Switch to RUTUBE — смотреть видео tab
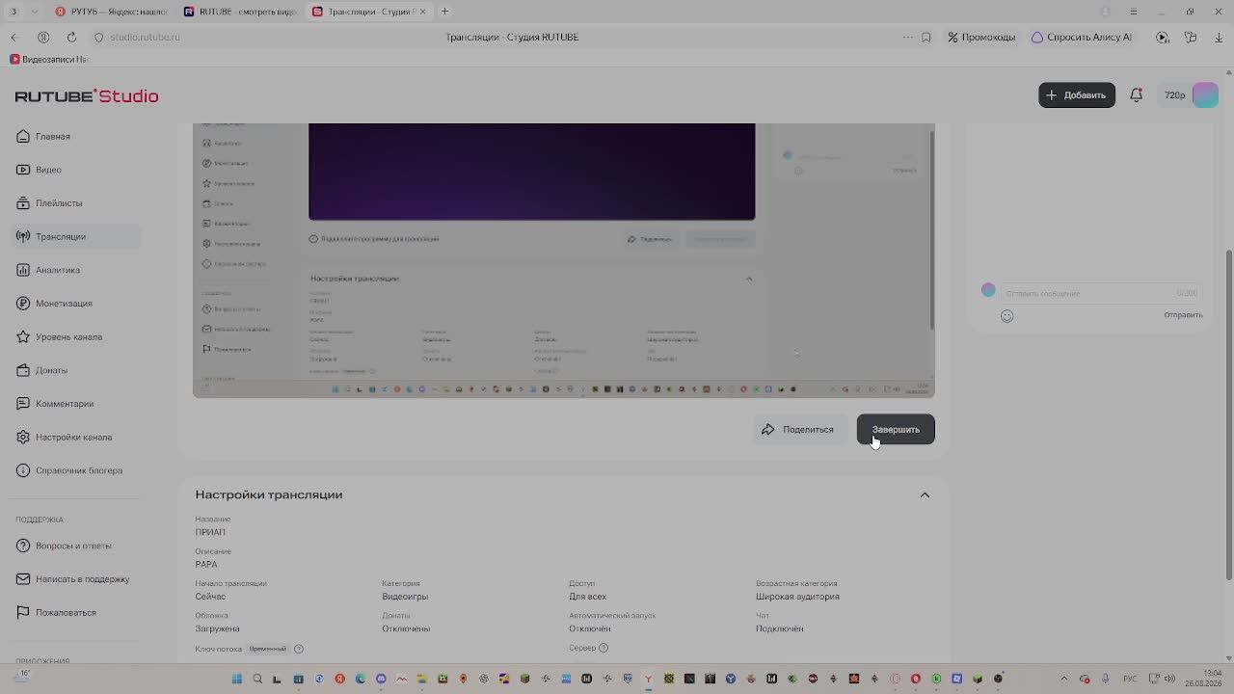 (241, 12)
